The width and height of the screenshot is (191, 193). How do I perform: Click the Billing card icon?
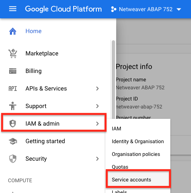click(x=13, y=71)
